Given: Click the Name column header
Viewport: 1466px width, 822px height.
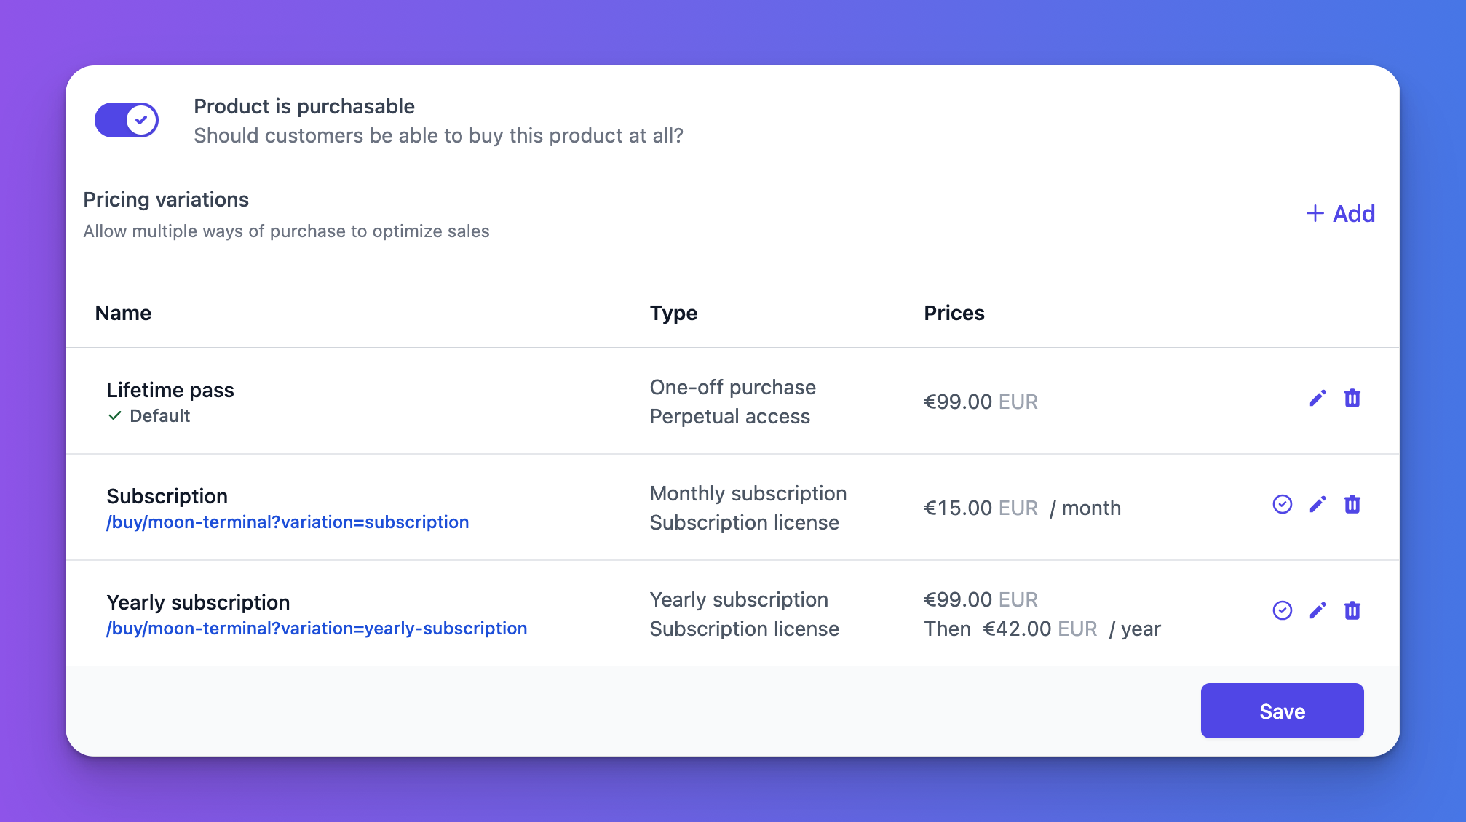Looking at the screenshot, I should click(x=123, y=313).
